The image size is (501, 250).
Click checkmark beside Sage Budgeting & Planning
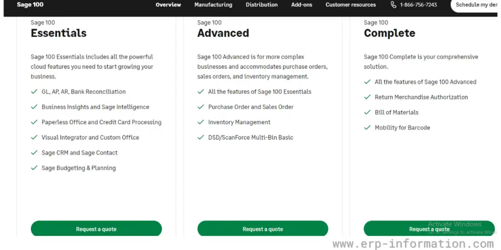click(x=34, y=168)
